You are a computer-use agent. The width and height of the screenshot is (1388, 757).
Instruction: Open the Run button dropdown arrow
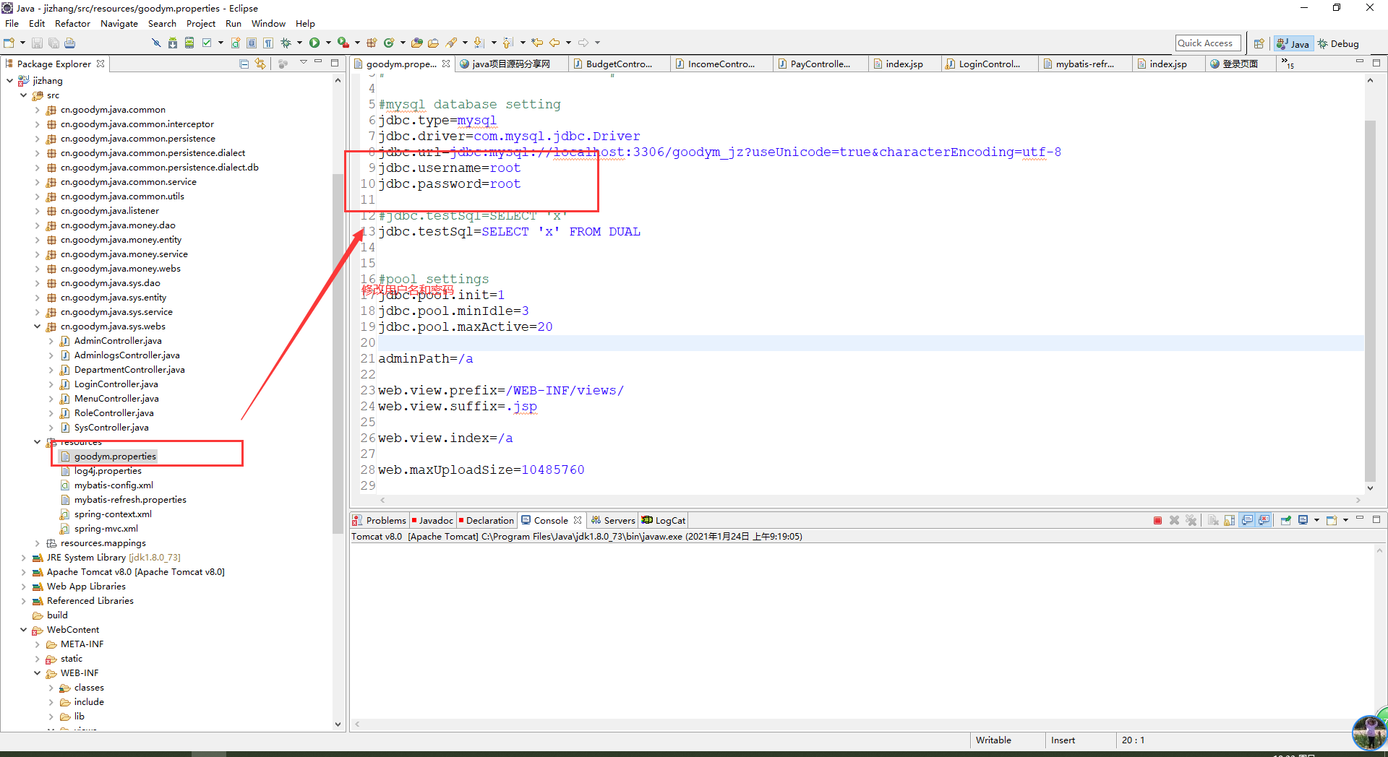328,43
